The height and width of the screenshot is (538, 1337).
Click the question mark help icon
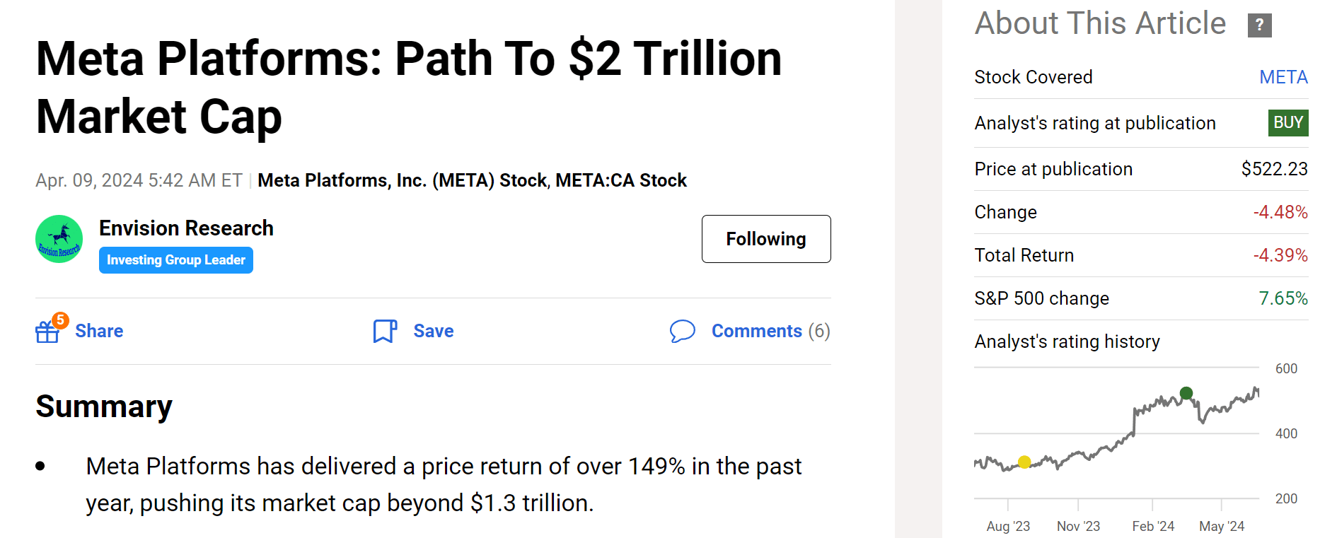point(1259,25)
